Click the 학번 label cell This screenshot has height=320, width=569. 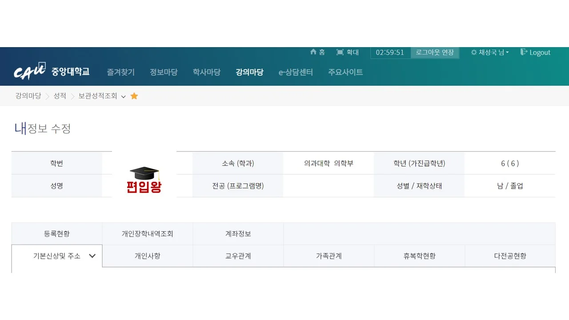coord(57,163)
